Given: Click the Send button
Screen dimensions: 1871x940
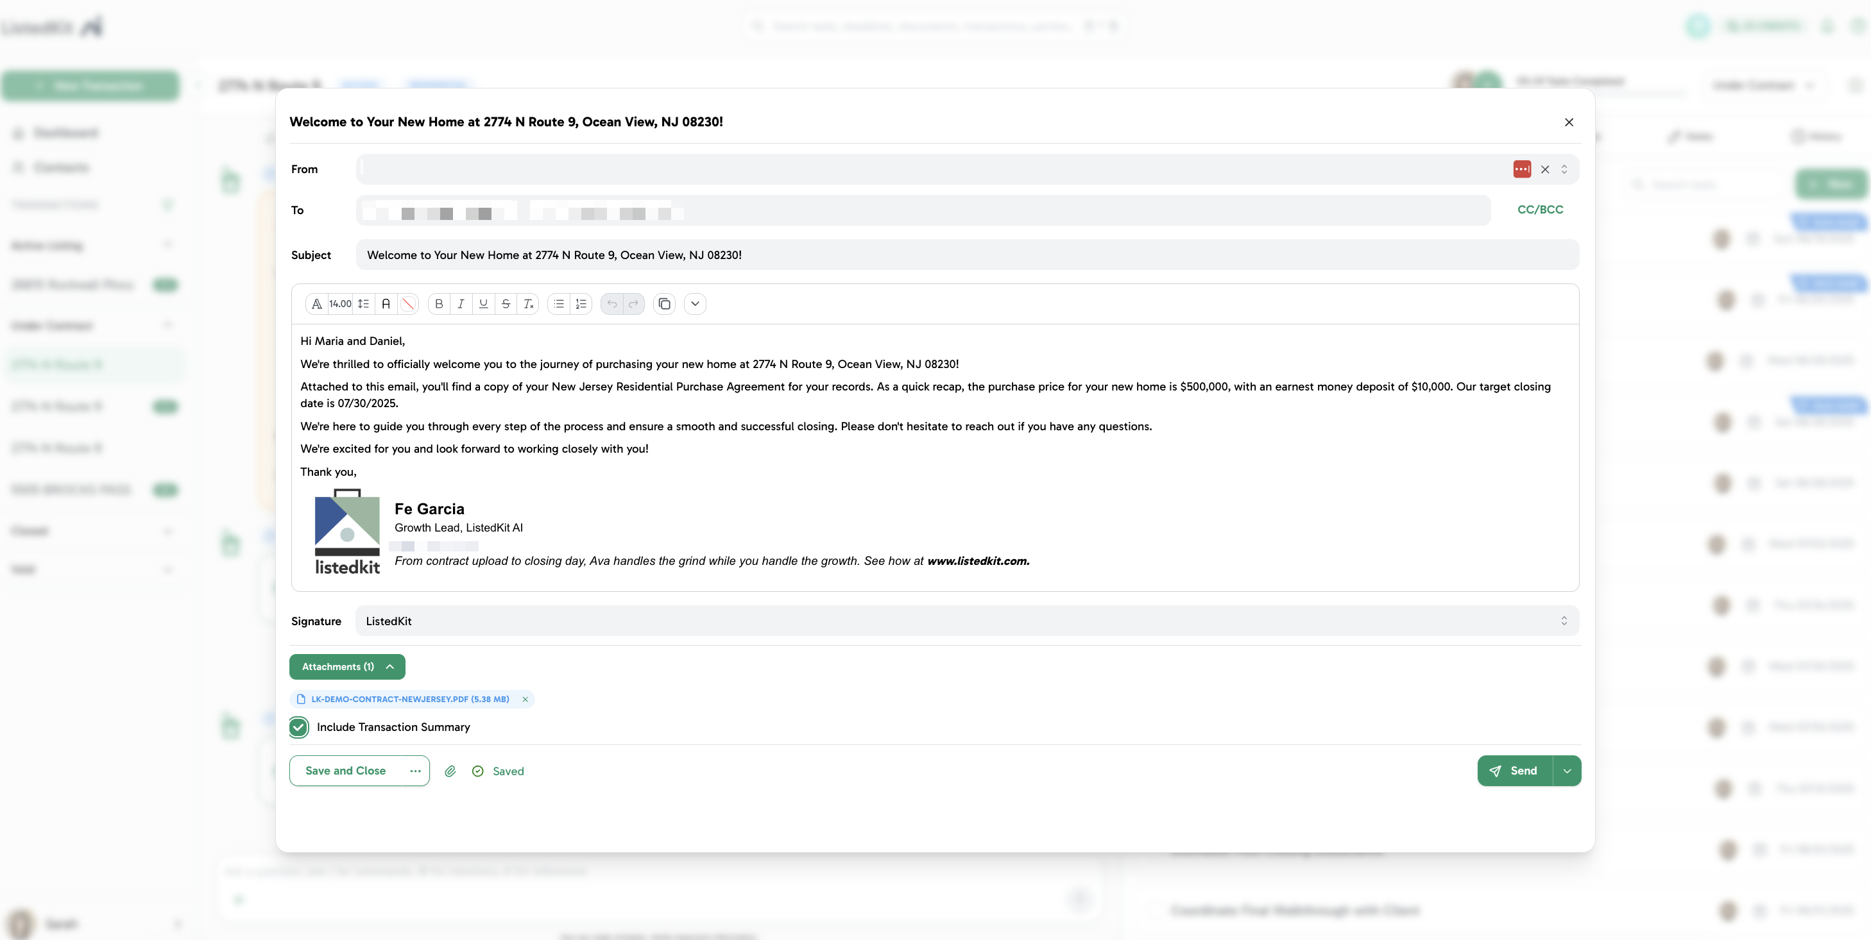Looking at the screenshot, I should [x=1515, y=771].
